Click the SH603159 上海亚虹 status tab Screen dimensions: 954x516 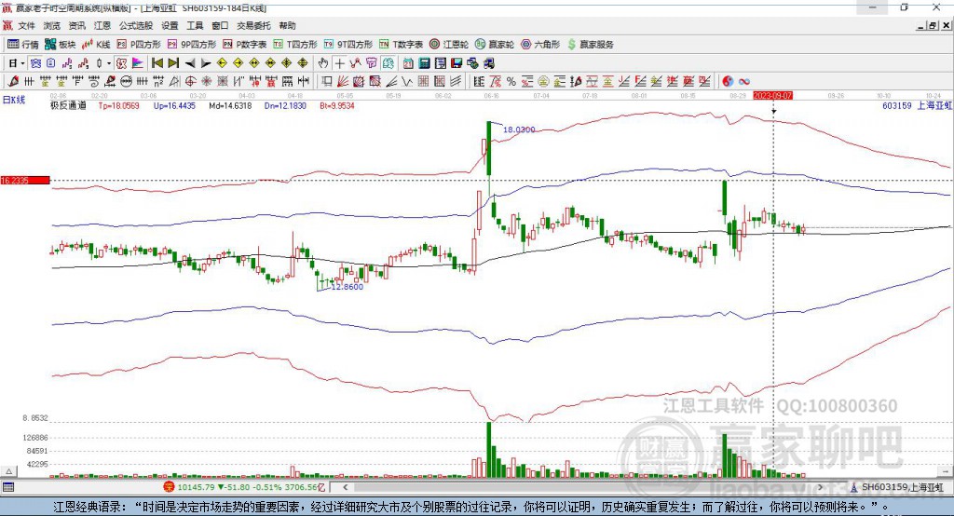click(897, 487)
